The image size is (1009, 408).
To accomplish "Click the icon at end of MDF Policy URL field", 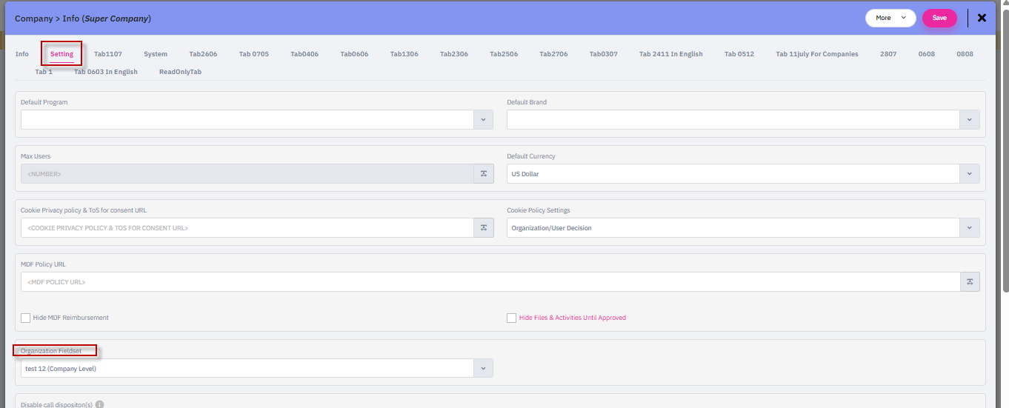I will 970,282.
